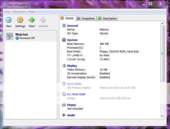This screenshot has width=170, height=129.
Task: Click the 3D Acceleration 'Disabled' value
Action: pyautogui.click(x=105, y=73)
